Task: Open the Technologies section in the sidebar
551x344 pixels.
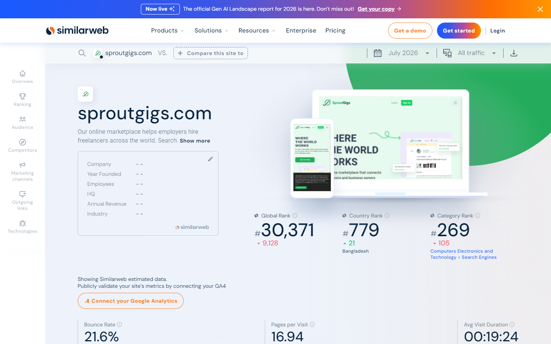Action: (x=23, y=227)
